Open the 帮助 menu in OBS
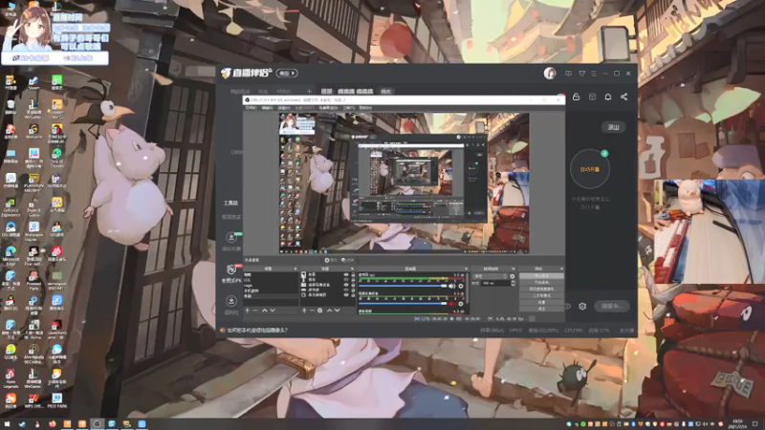The height and width of the screenshot is (430, 765). (x=365, y=108)
